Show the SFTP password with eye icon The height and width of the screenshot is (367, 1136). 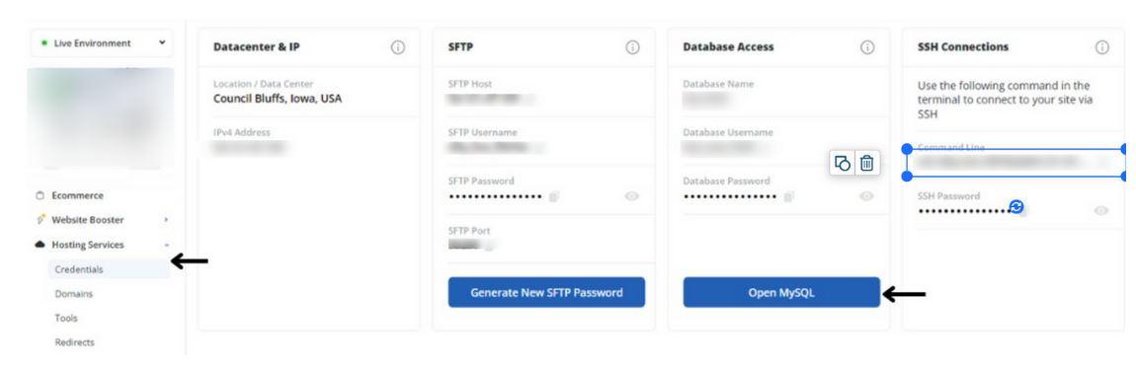632,196
